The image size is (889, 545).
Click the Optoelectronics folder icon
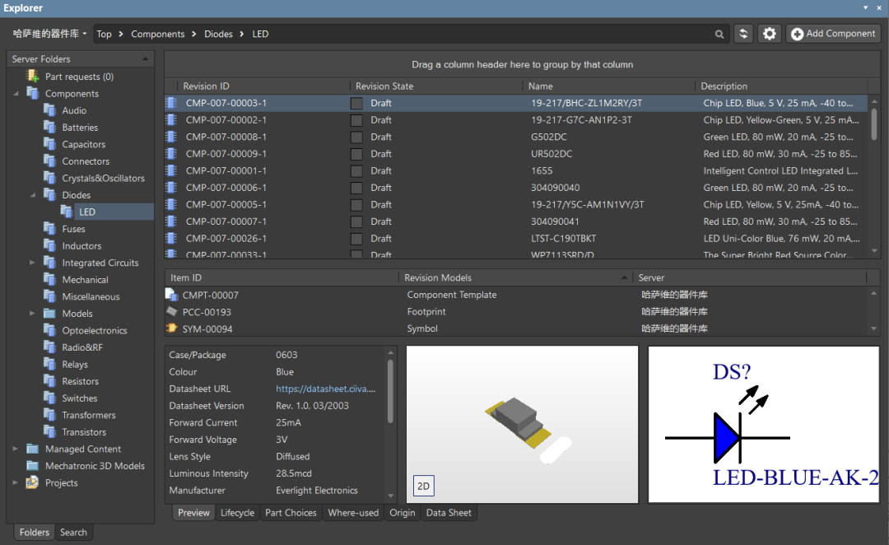[50, 330]
